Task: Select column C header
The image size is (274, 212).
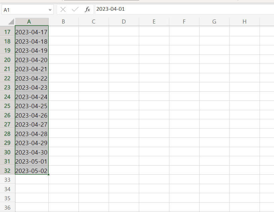Action: tap(94, 22)
